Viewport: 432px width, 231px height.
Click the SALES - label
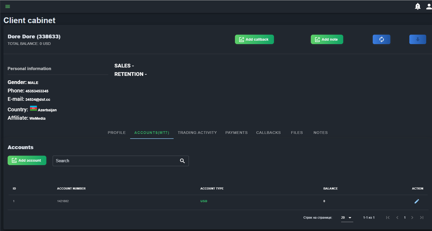click(x=124, y=66)
